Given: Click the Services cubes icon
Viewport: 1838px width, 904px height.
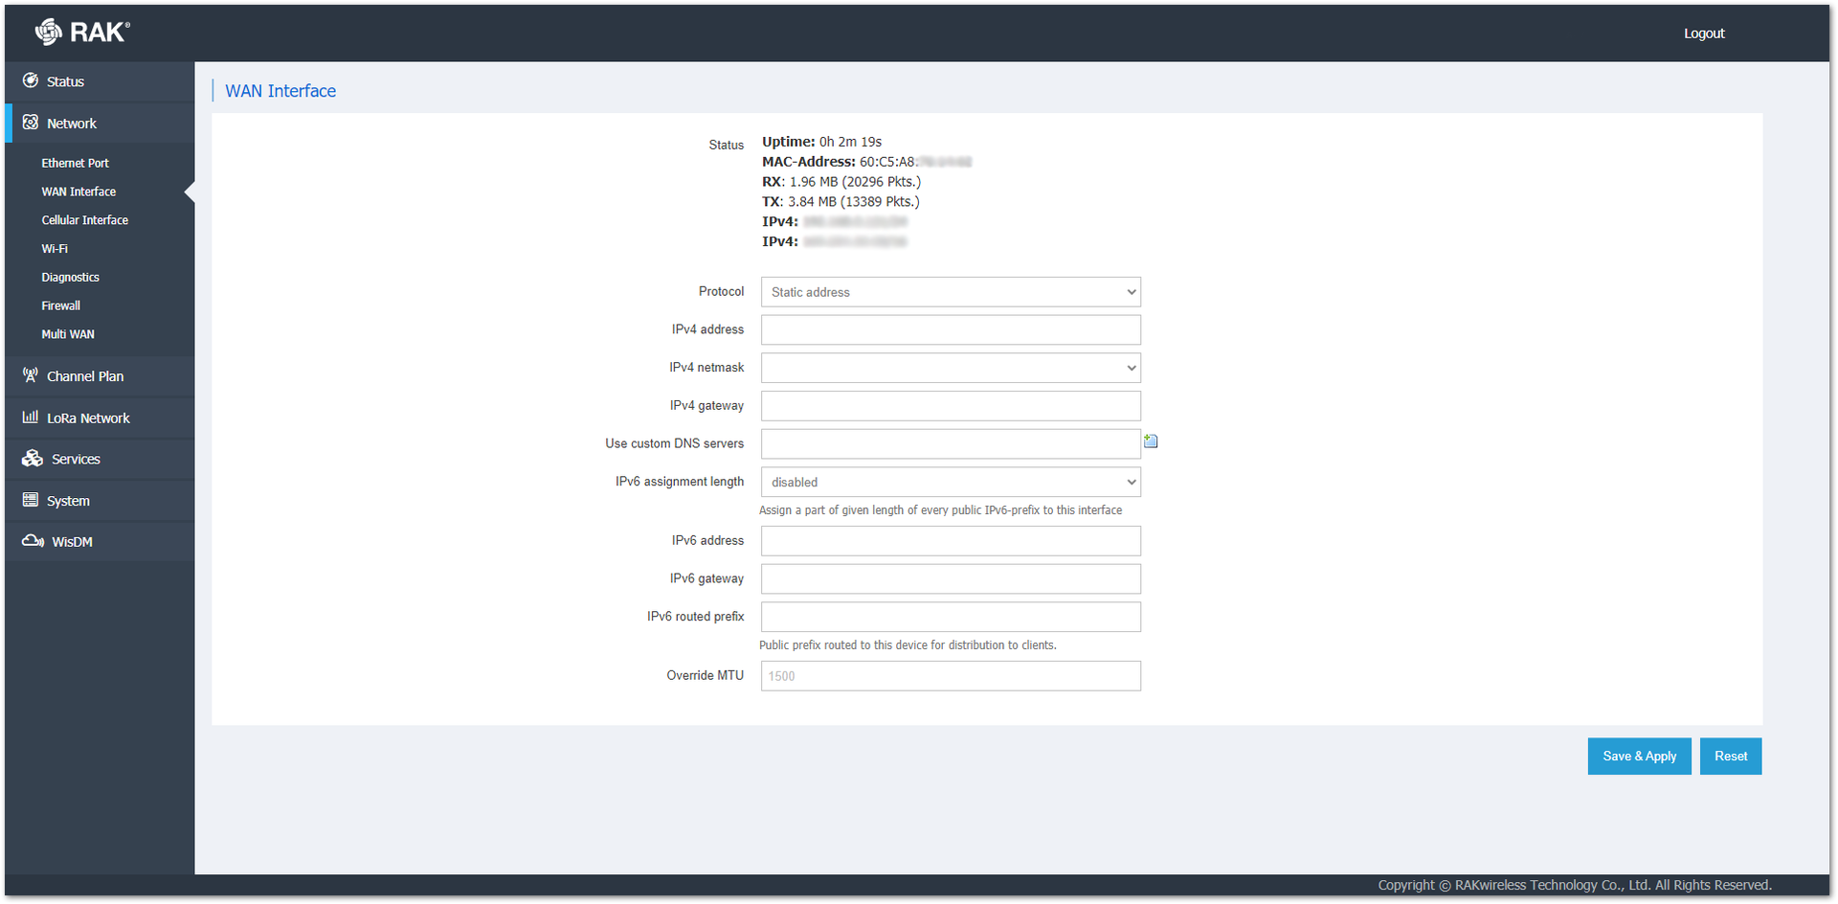Looking at the screenshot, I should pos(33,459).
